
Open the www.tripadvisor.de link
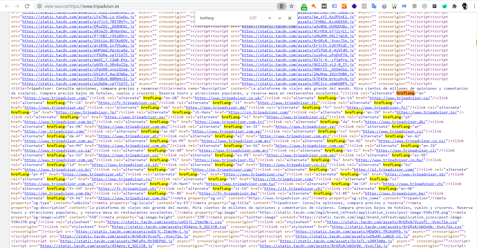tap(216, 107)
